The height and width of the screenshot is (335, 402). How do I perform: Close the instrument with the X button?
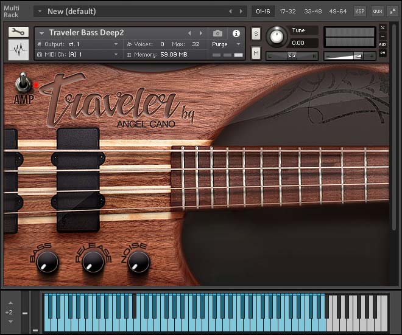click(x=383, y=27)
